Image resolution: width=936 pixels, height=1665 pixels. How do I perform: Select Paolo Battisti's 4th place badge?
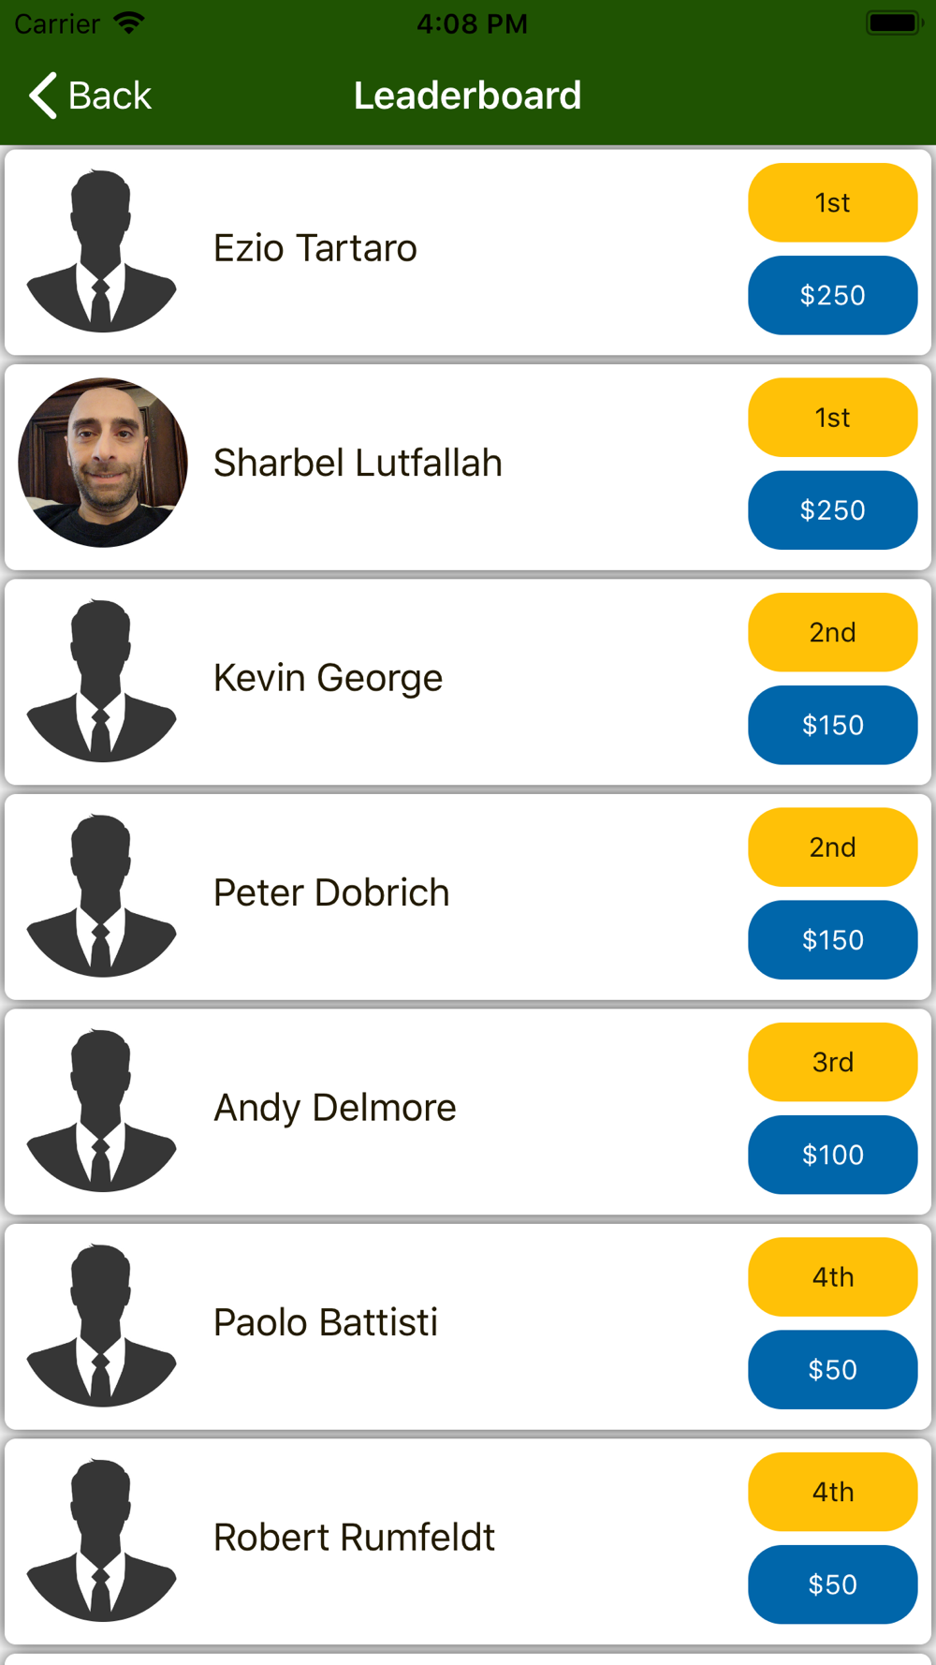click(832, 1277)
